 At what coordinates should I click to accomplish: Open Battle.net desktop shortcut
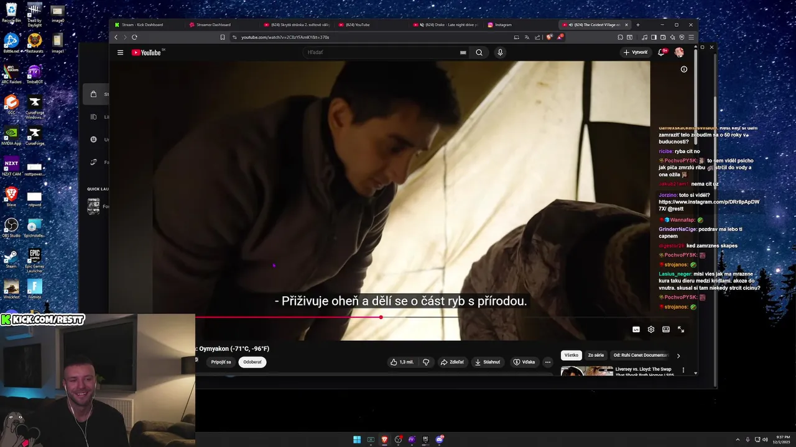click(11, 43)
